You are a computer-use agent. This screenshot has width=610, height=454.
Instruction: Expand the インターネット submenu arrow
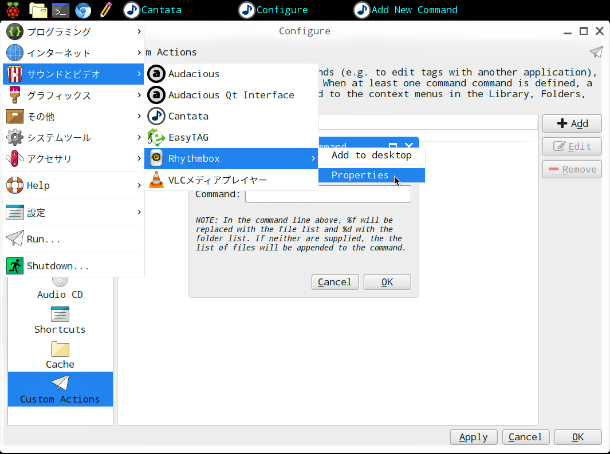click(139, 53)
